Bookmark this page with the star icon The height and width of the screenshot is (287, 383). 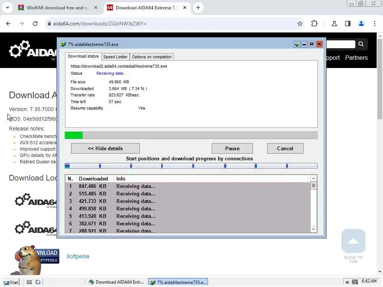pyautogui.click(x=300, y=24)
